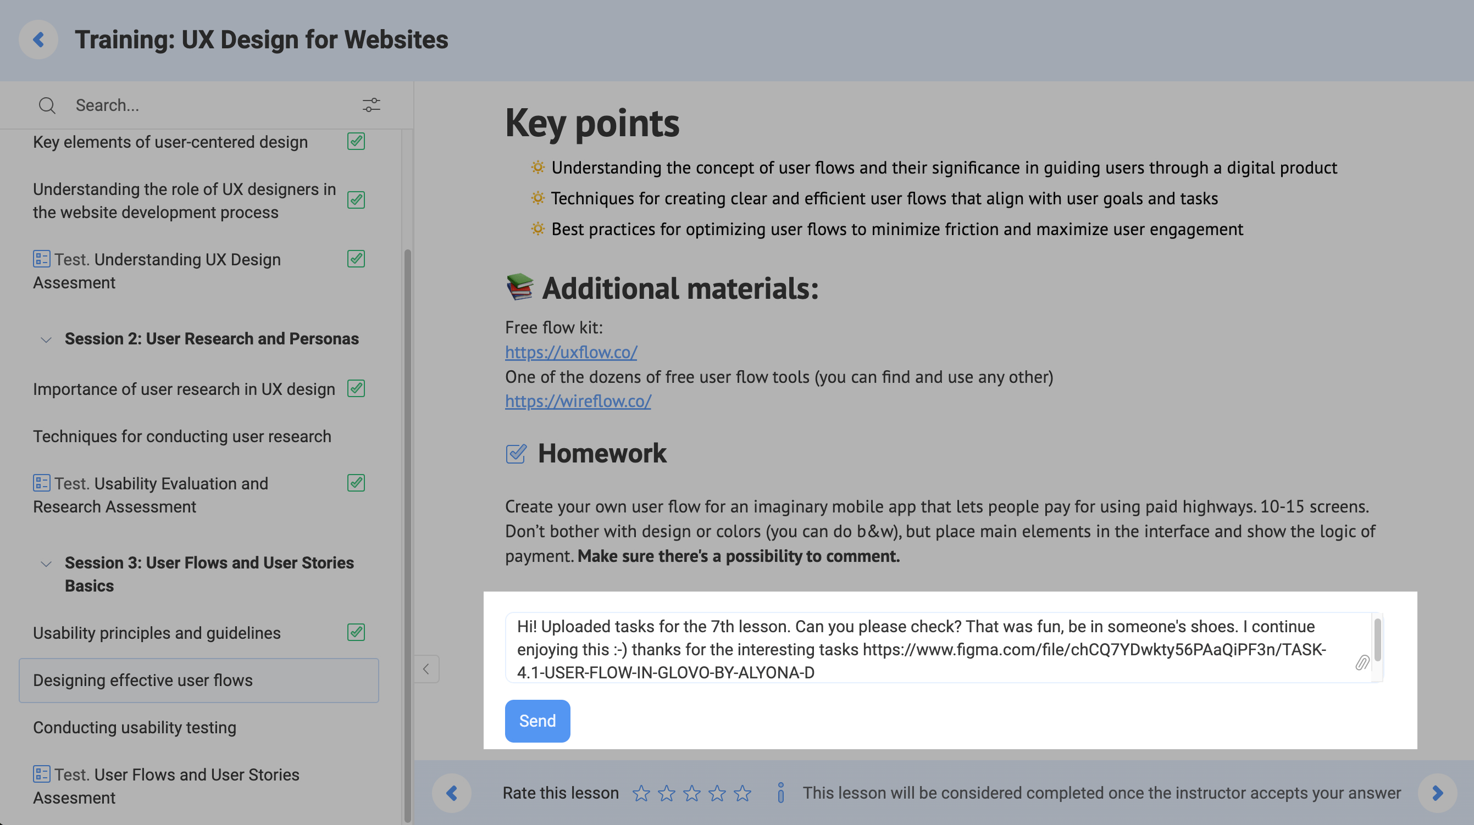Go to the previous lesson arrow

tap(451, 793)
